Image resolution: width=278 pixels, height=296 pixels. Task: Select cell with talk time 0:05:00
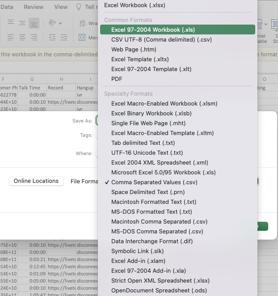click(32, 281)
